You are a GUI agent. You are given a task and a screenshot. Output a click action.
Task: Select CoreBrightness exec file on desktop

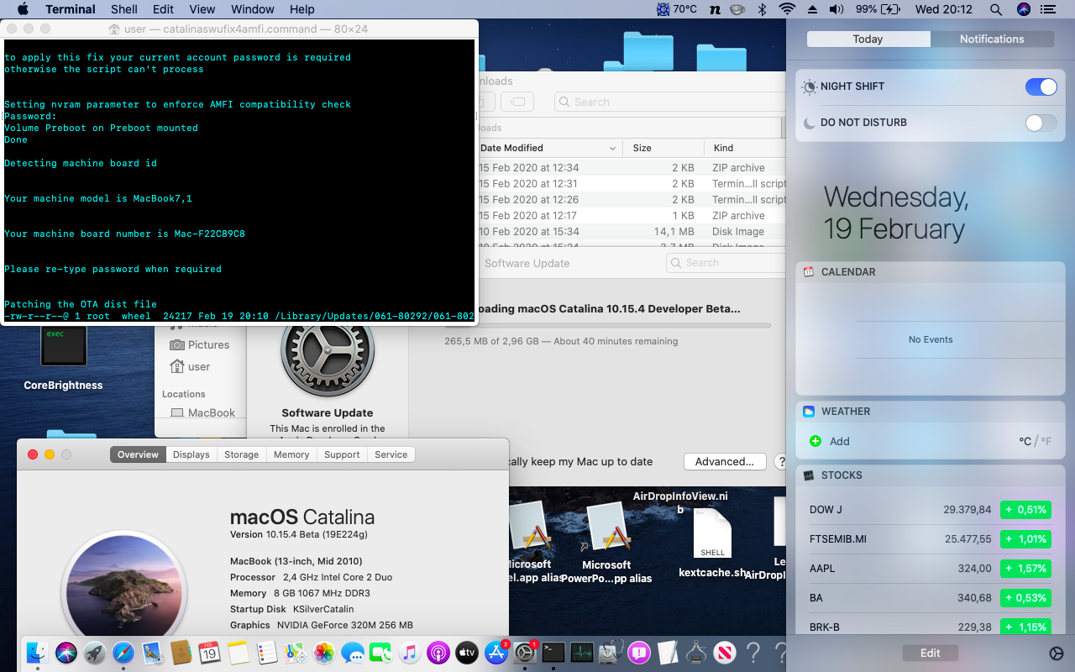pos(64,356)
